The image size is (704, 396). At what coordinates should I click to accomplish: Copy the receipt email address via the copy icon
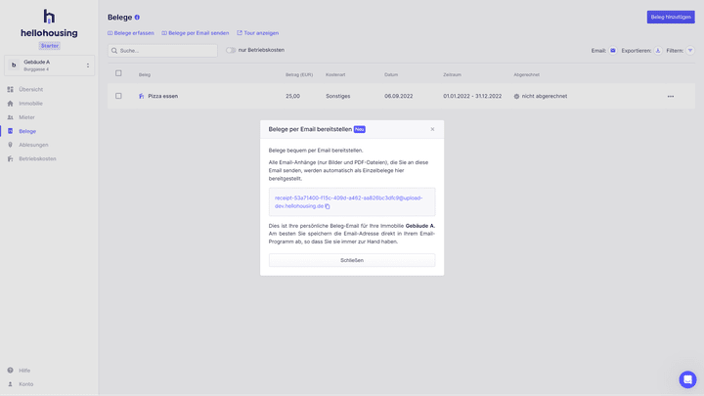click(328, 206)
